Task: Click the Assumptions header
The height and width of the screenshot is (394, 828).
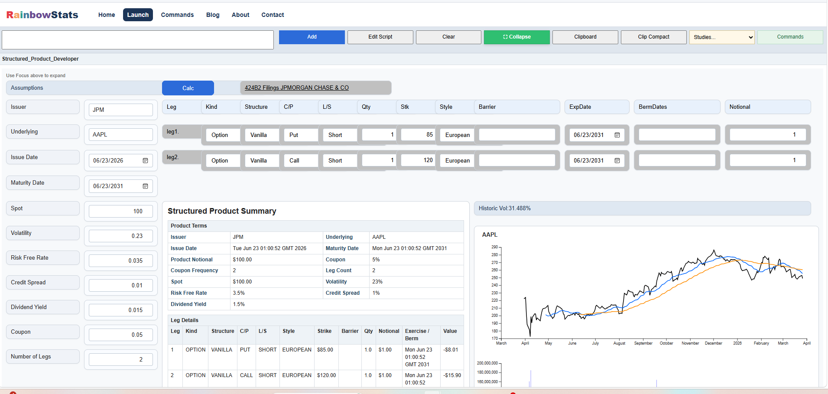Action: [84, 88]
